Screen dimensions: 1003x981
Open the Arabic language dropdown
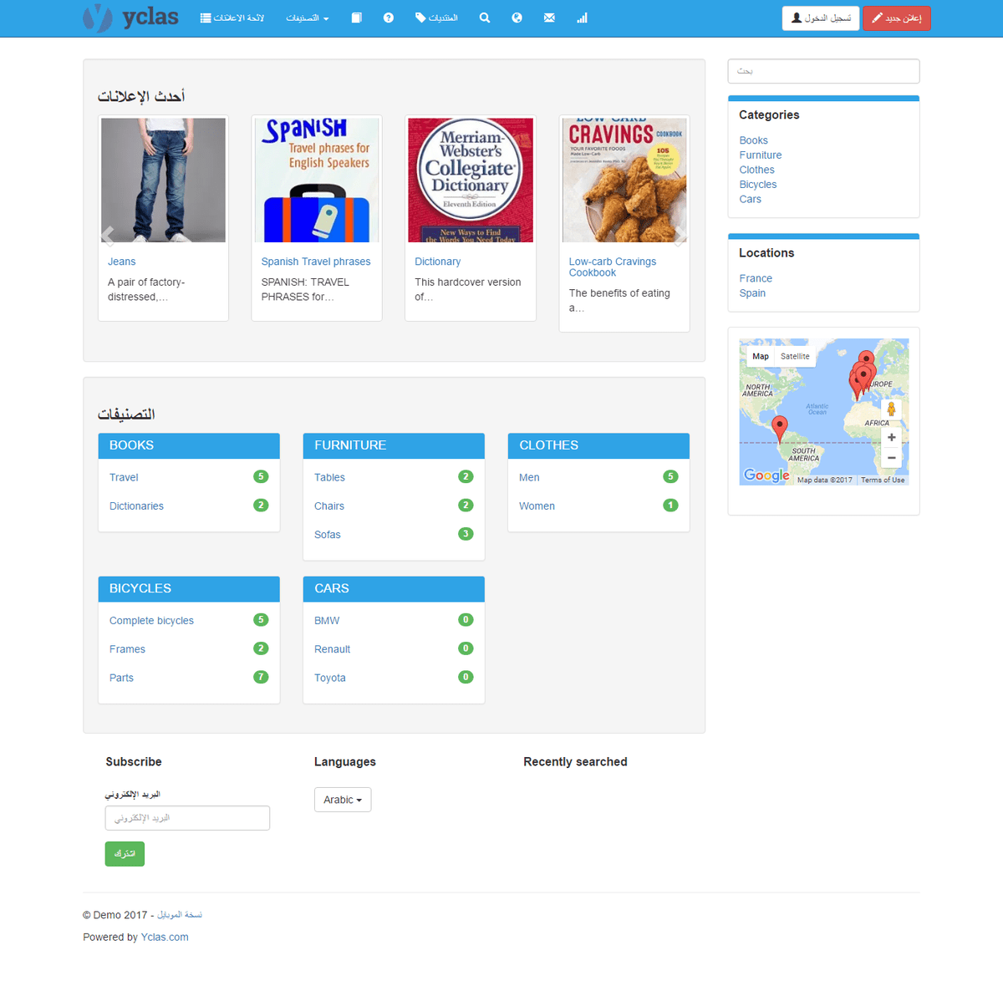coord(342,800)
